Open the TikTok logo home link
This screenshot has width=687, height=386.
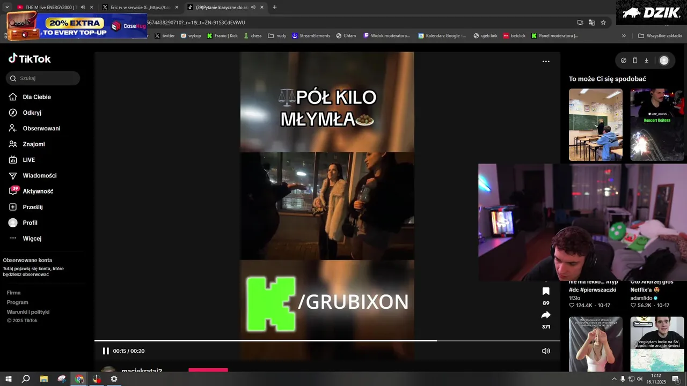pos(30,59)
